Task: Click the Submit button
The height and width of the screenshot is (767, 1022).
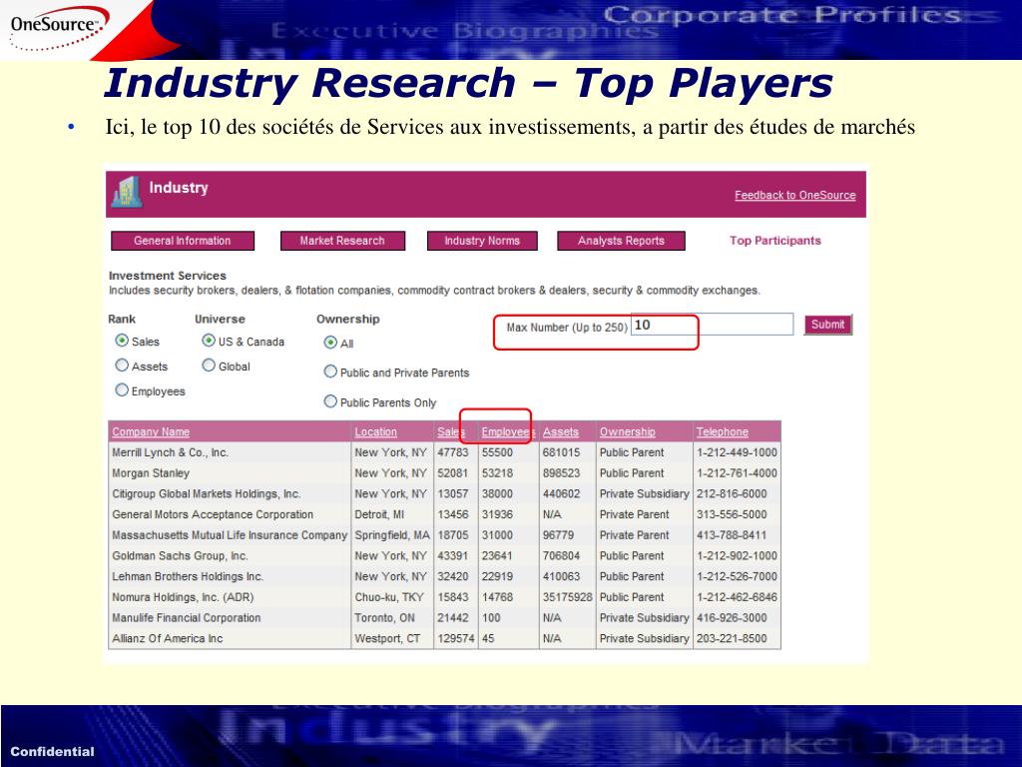Action: pyautogui.click(x=827, y=325)
